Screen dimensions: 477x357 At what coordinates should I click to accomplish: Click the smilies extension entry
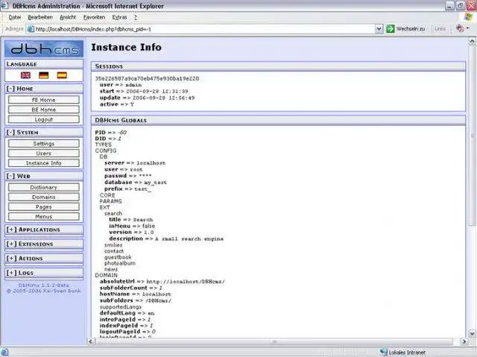click(x=113, y=244)
